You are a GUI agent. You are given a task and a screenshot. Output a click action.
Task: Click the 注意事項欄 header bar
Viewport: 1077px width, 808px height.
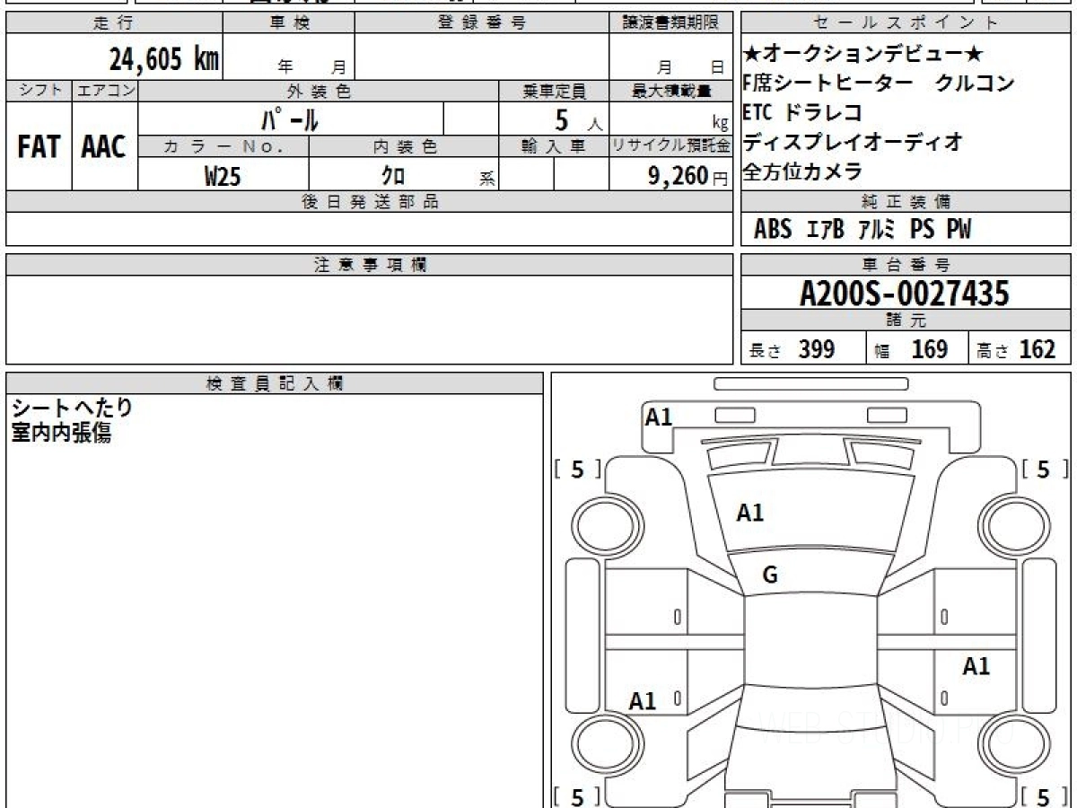click(370, 265)
